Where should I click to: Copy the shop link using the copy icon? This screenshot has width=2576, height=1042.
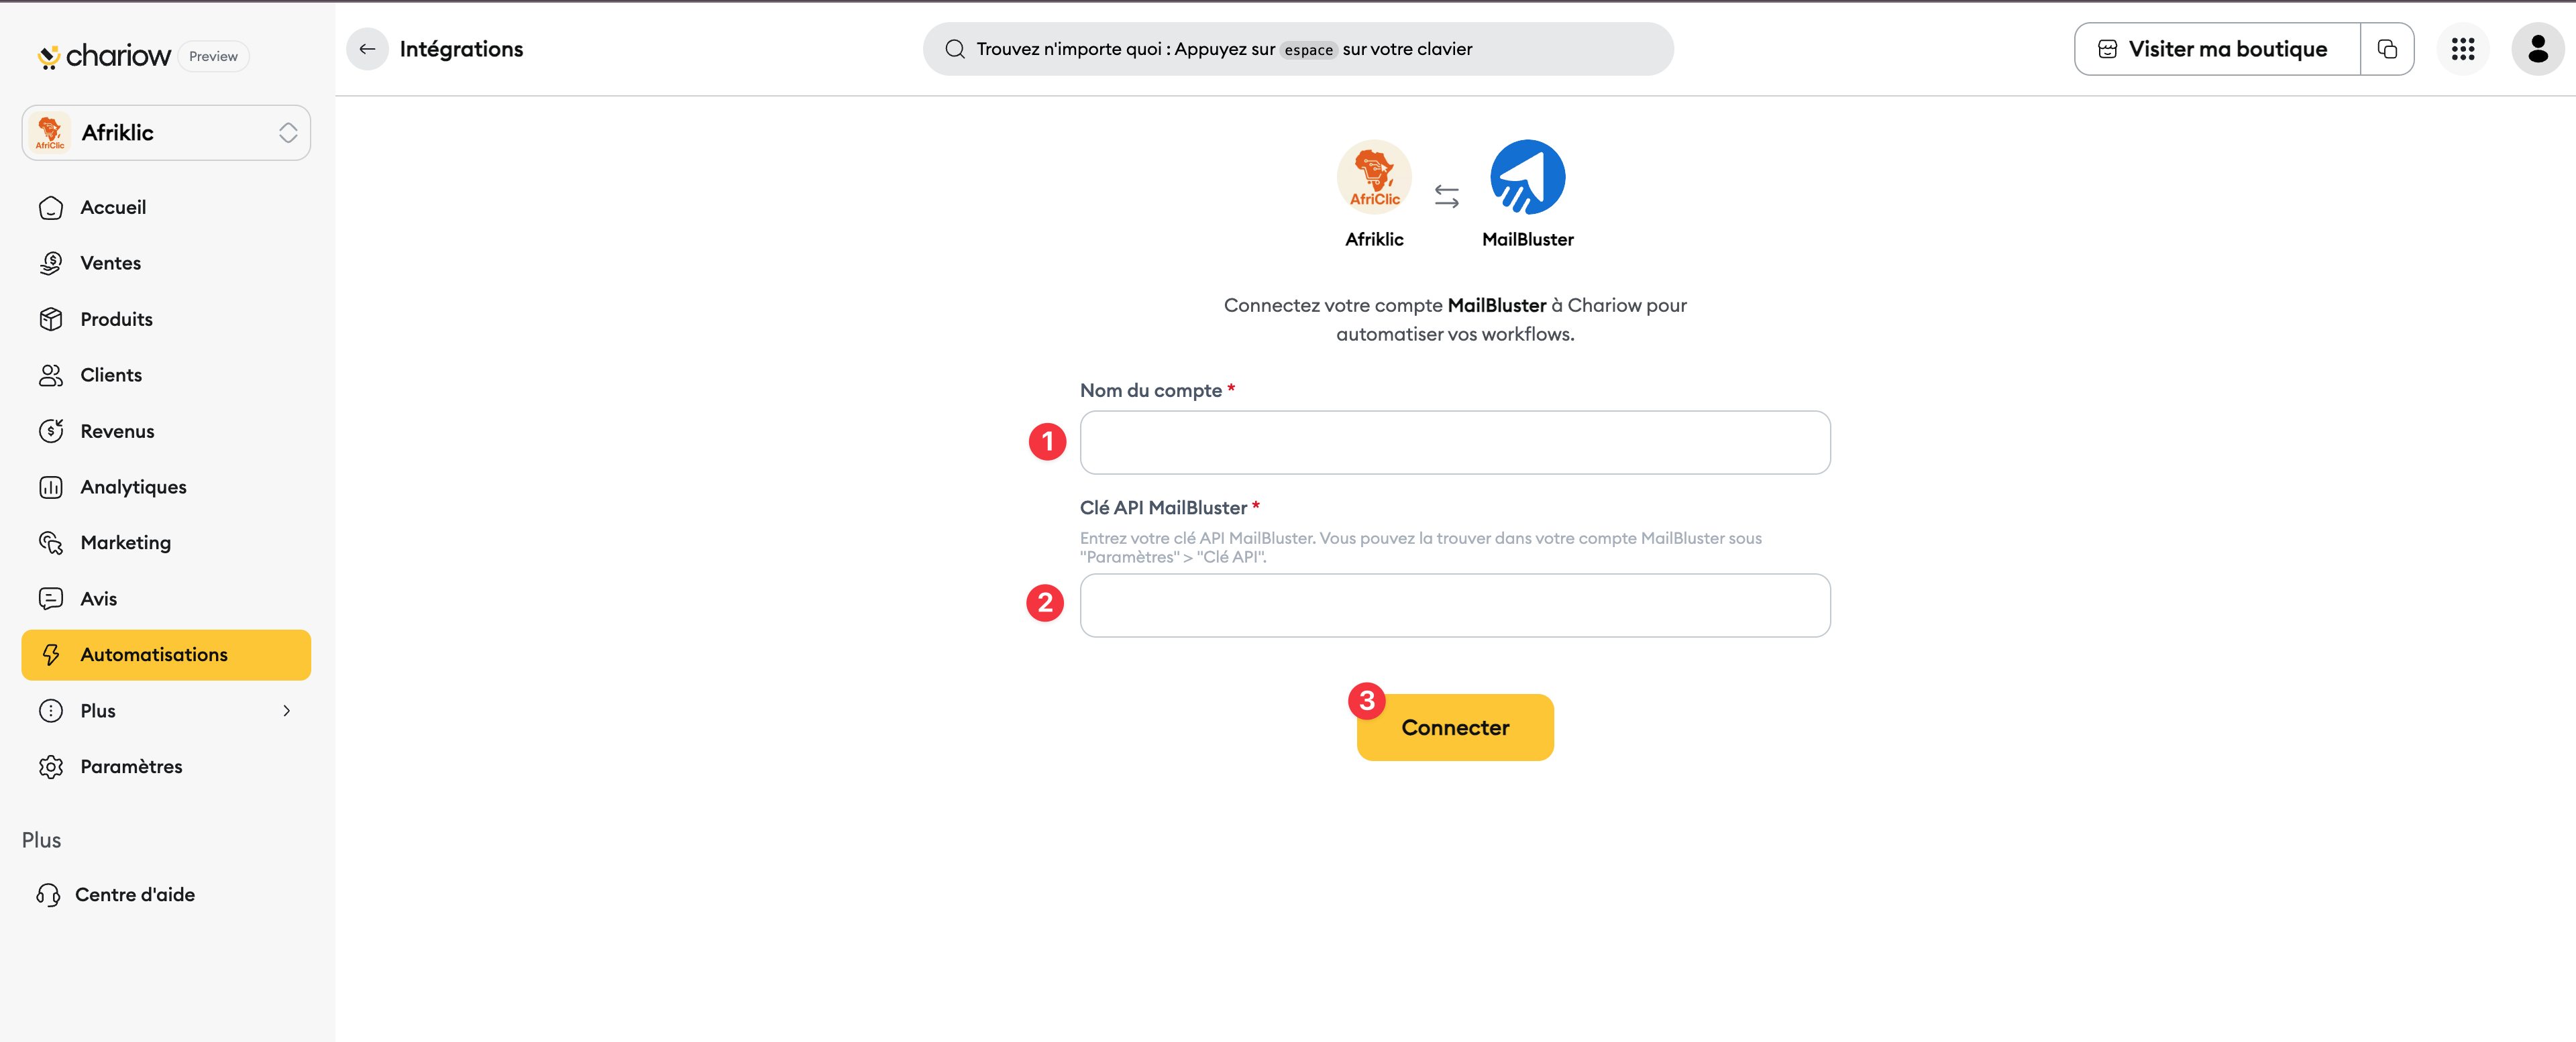[2386, 49]
